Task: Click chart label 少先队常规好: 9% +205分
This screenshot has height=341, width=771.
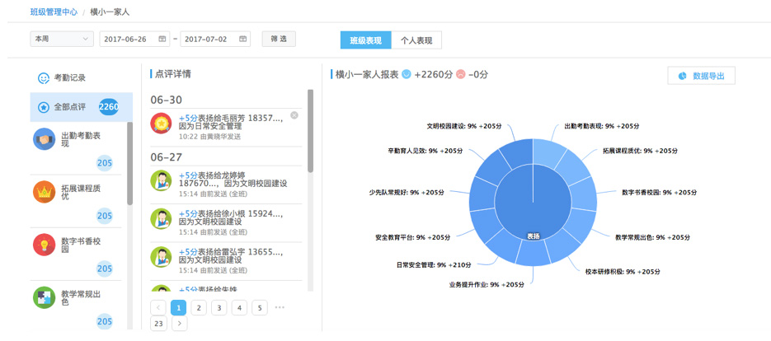Action: (x=407, y=193)
